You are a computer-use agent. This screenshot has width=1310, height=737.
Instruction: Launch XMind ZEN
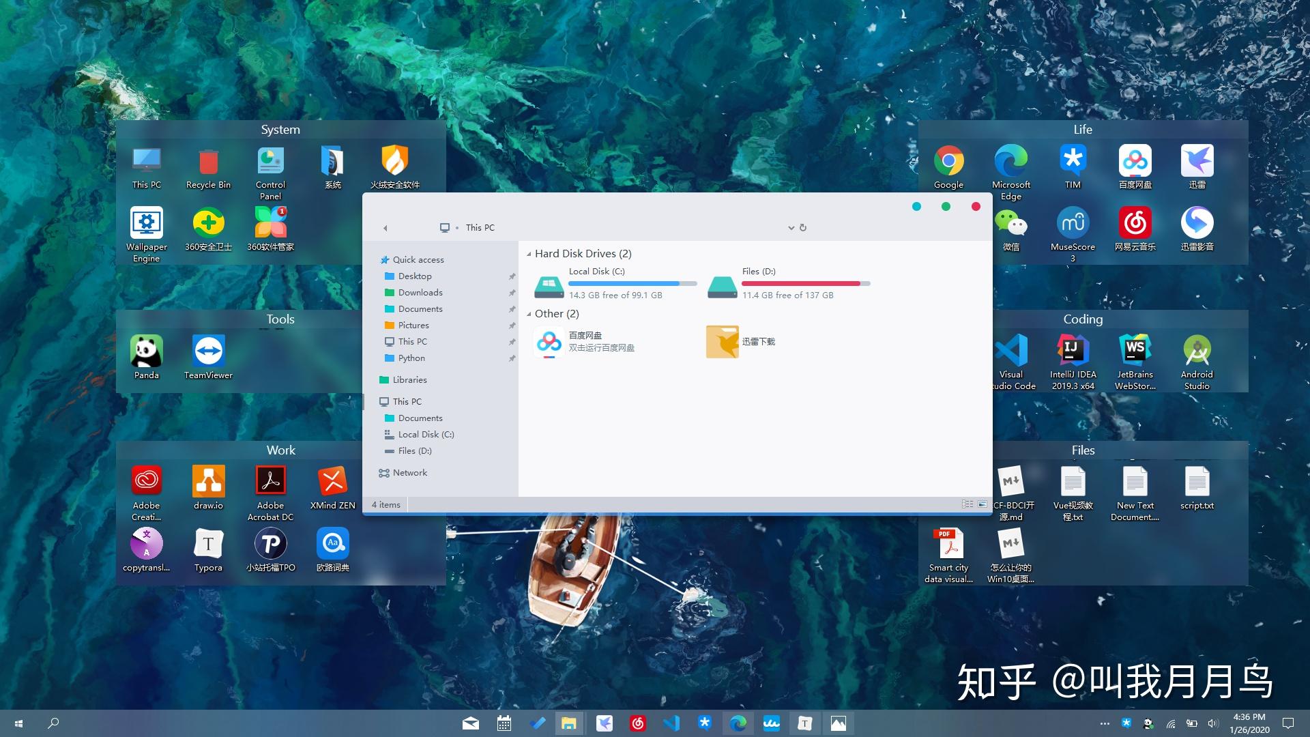point(332,480)
